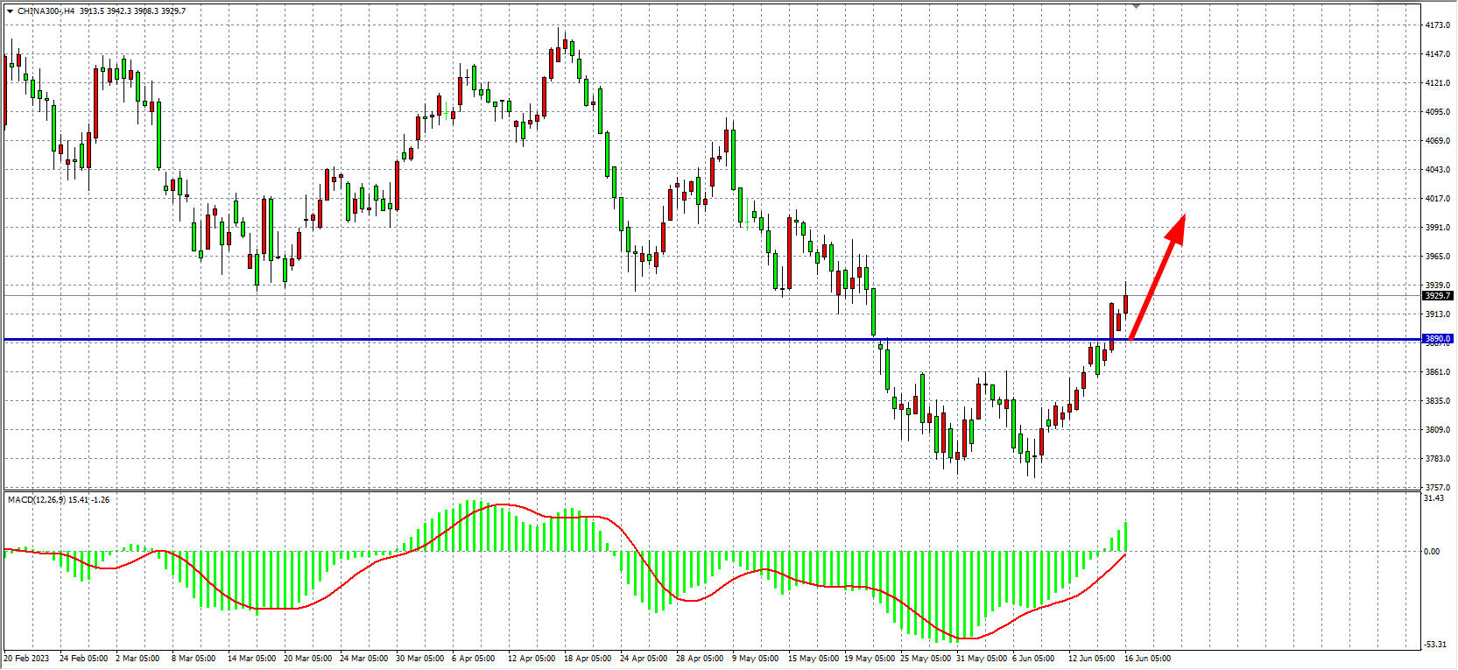Click the 4173.0 label on price scale
Viewport: 1458px width, 670px height.
[x=1437, y=25]
